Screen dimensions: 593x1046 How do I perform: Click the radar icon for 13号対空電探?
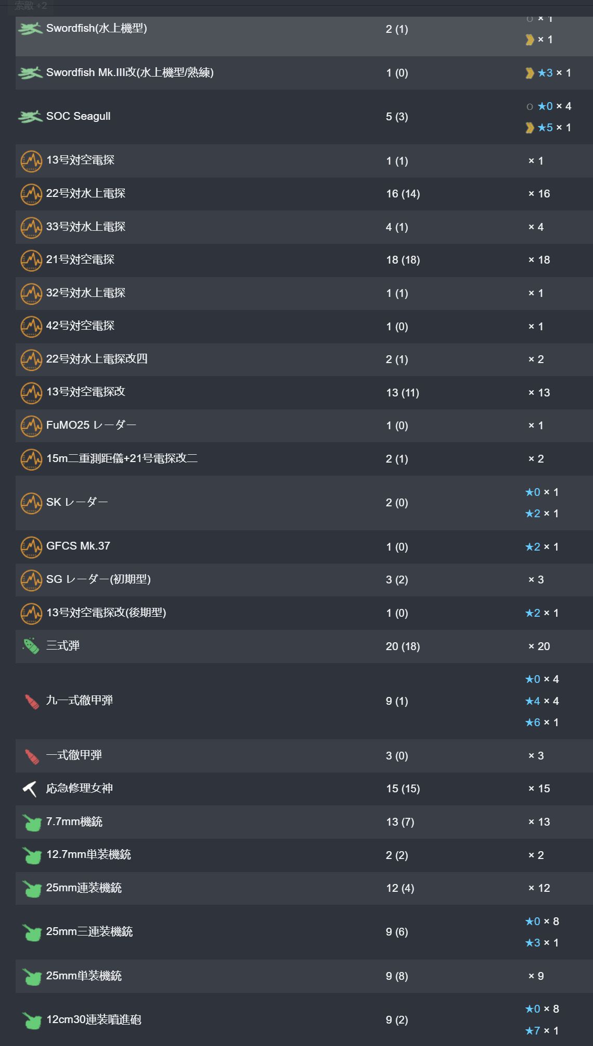(x=31, y=161)
